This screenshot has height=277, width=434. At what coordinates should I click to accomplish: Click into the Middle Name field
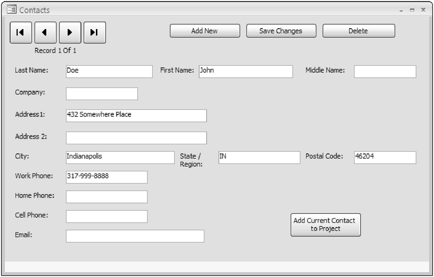coord(385,71)
